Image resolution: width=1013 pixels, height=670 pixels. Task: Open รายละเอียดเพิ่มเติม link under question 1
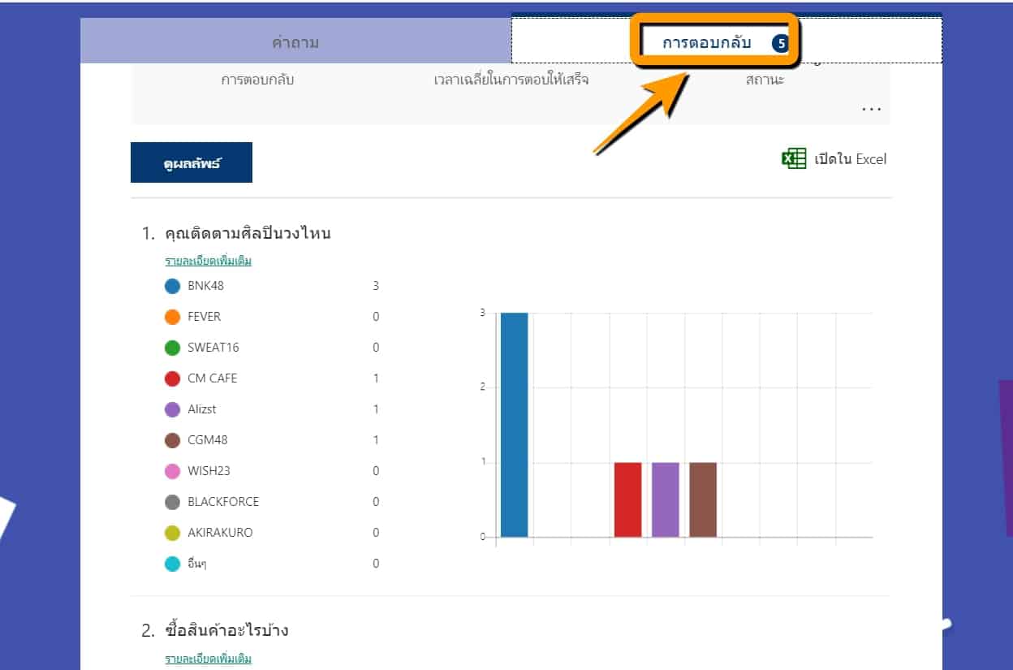209,261
